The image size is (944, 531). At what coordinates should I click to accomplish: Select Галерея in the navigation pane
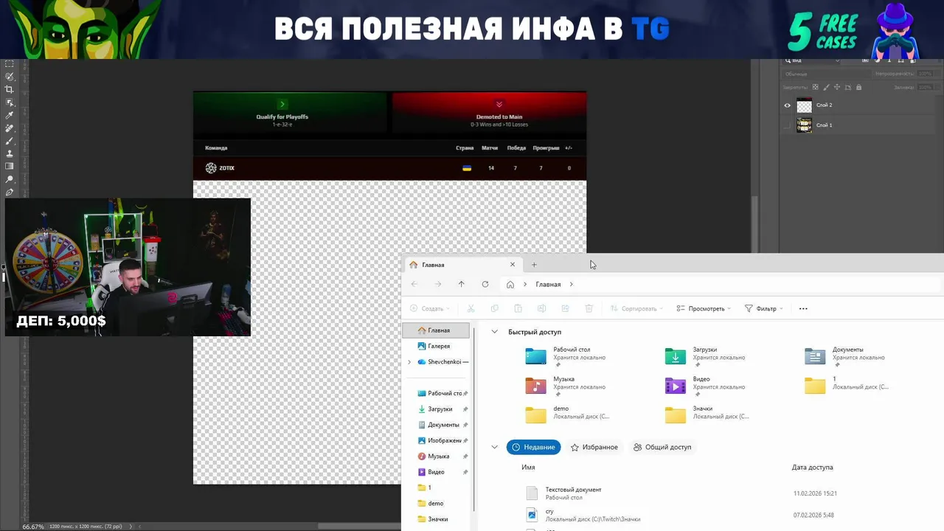click(x=437, y=346)
